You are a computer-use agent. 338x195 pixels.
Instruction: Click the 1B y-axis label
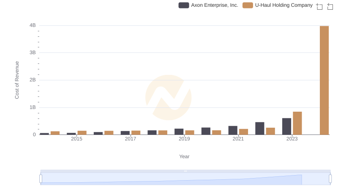click(33, 107)
